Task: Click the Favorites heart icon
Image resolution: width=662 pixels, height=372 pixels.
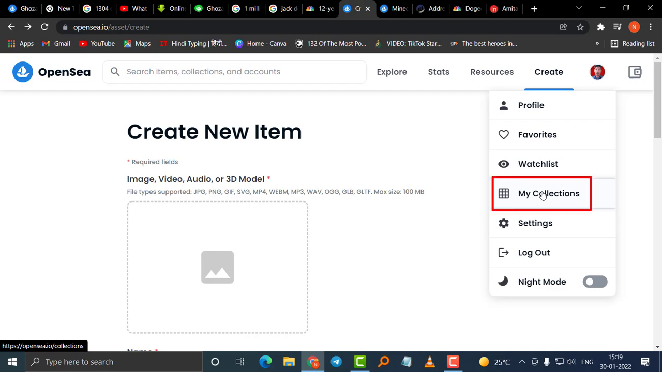Action: tap(504, 135)
